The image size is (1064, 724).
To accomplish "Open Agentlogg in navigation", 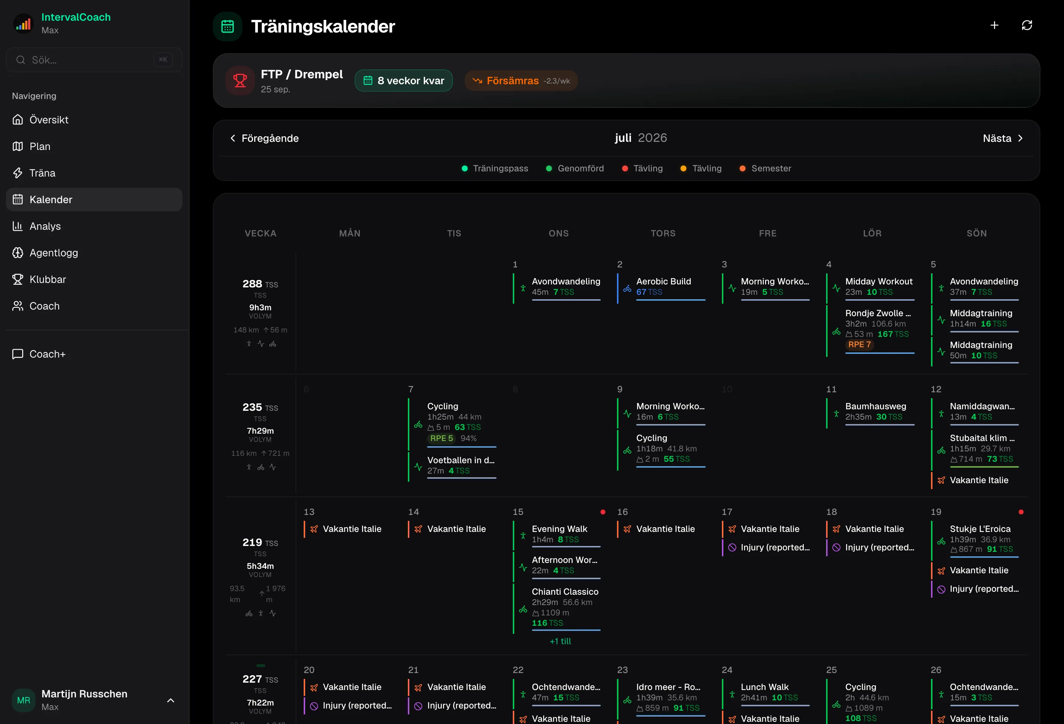I will click(94, 253).
